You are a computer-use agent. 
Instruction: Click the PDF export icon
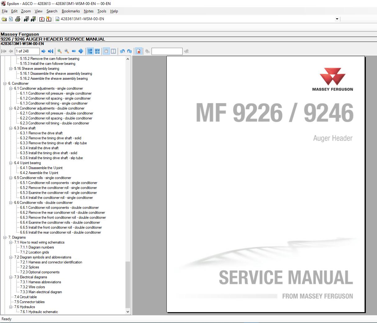(139, 51)
